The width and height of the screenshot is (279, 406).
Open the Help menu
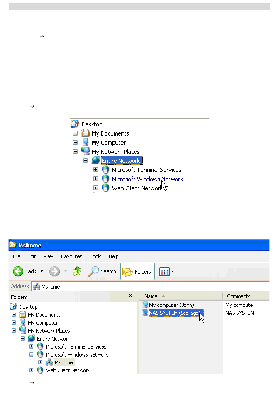114,257
